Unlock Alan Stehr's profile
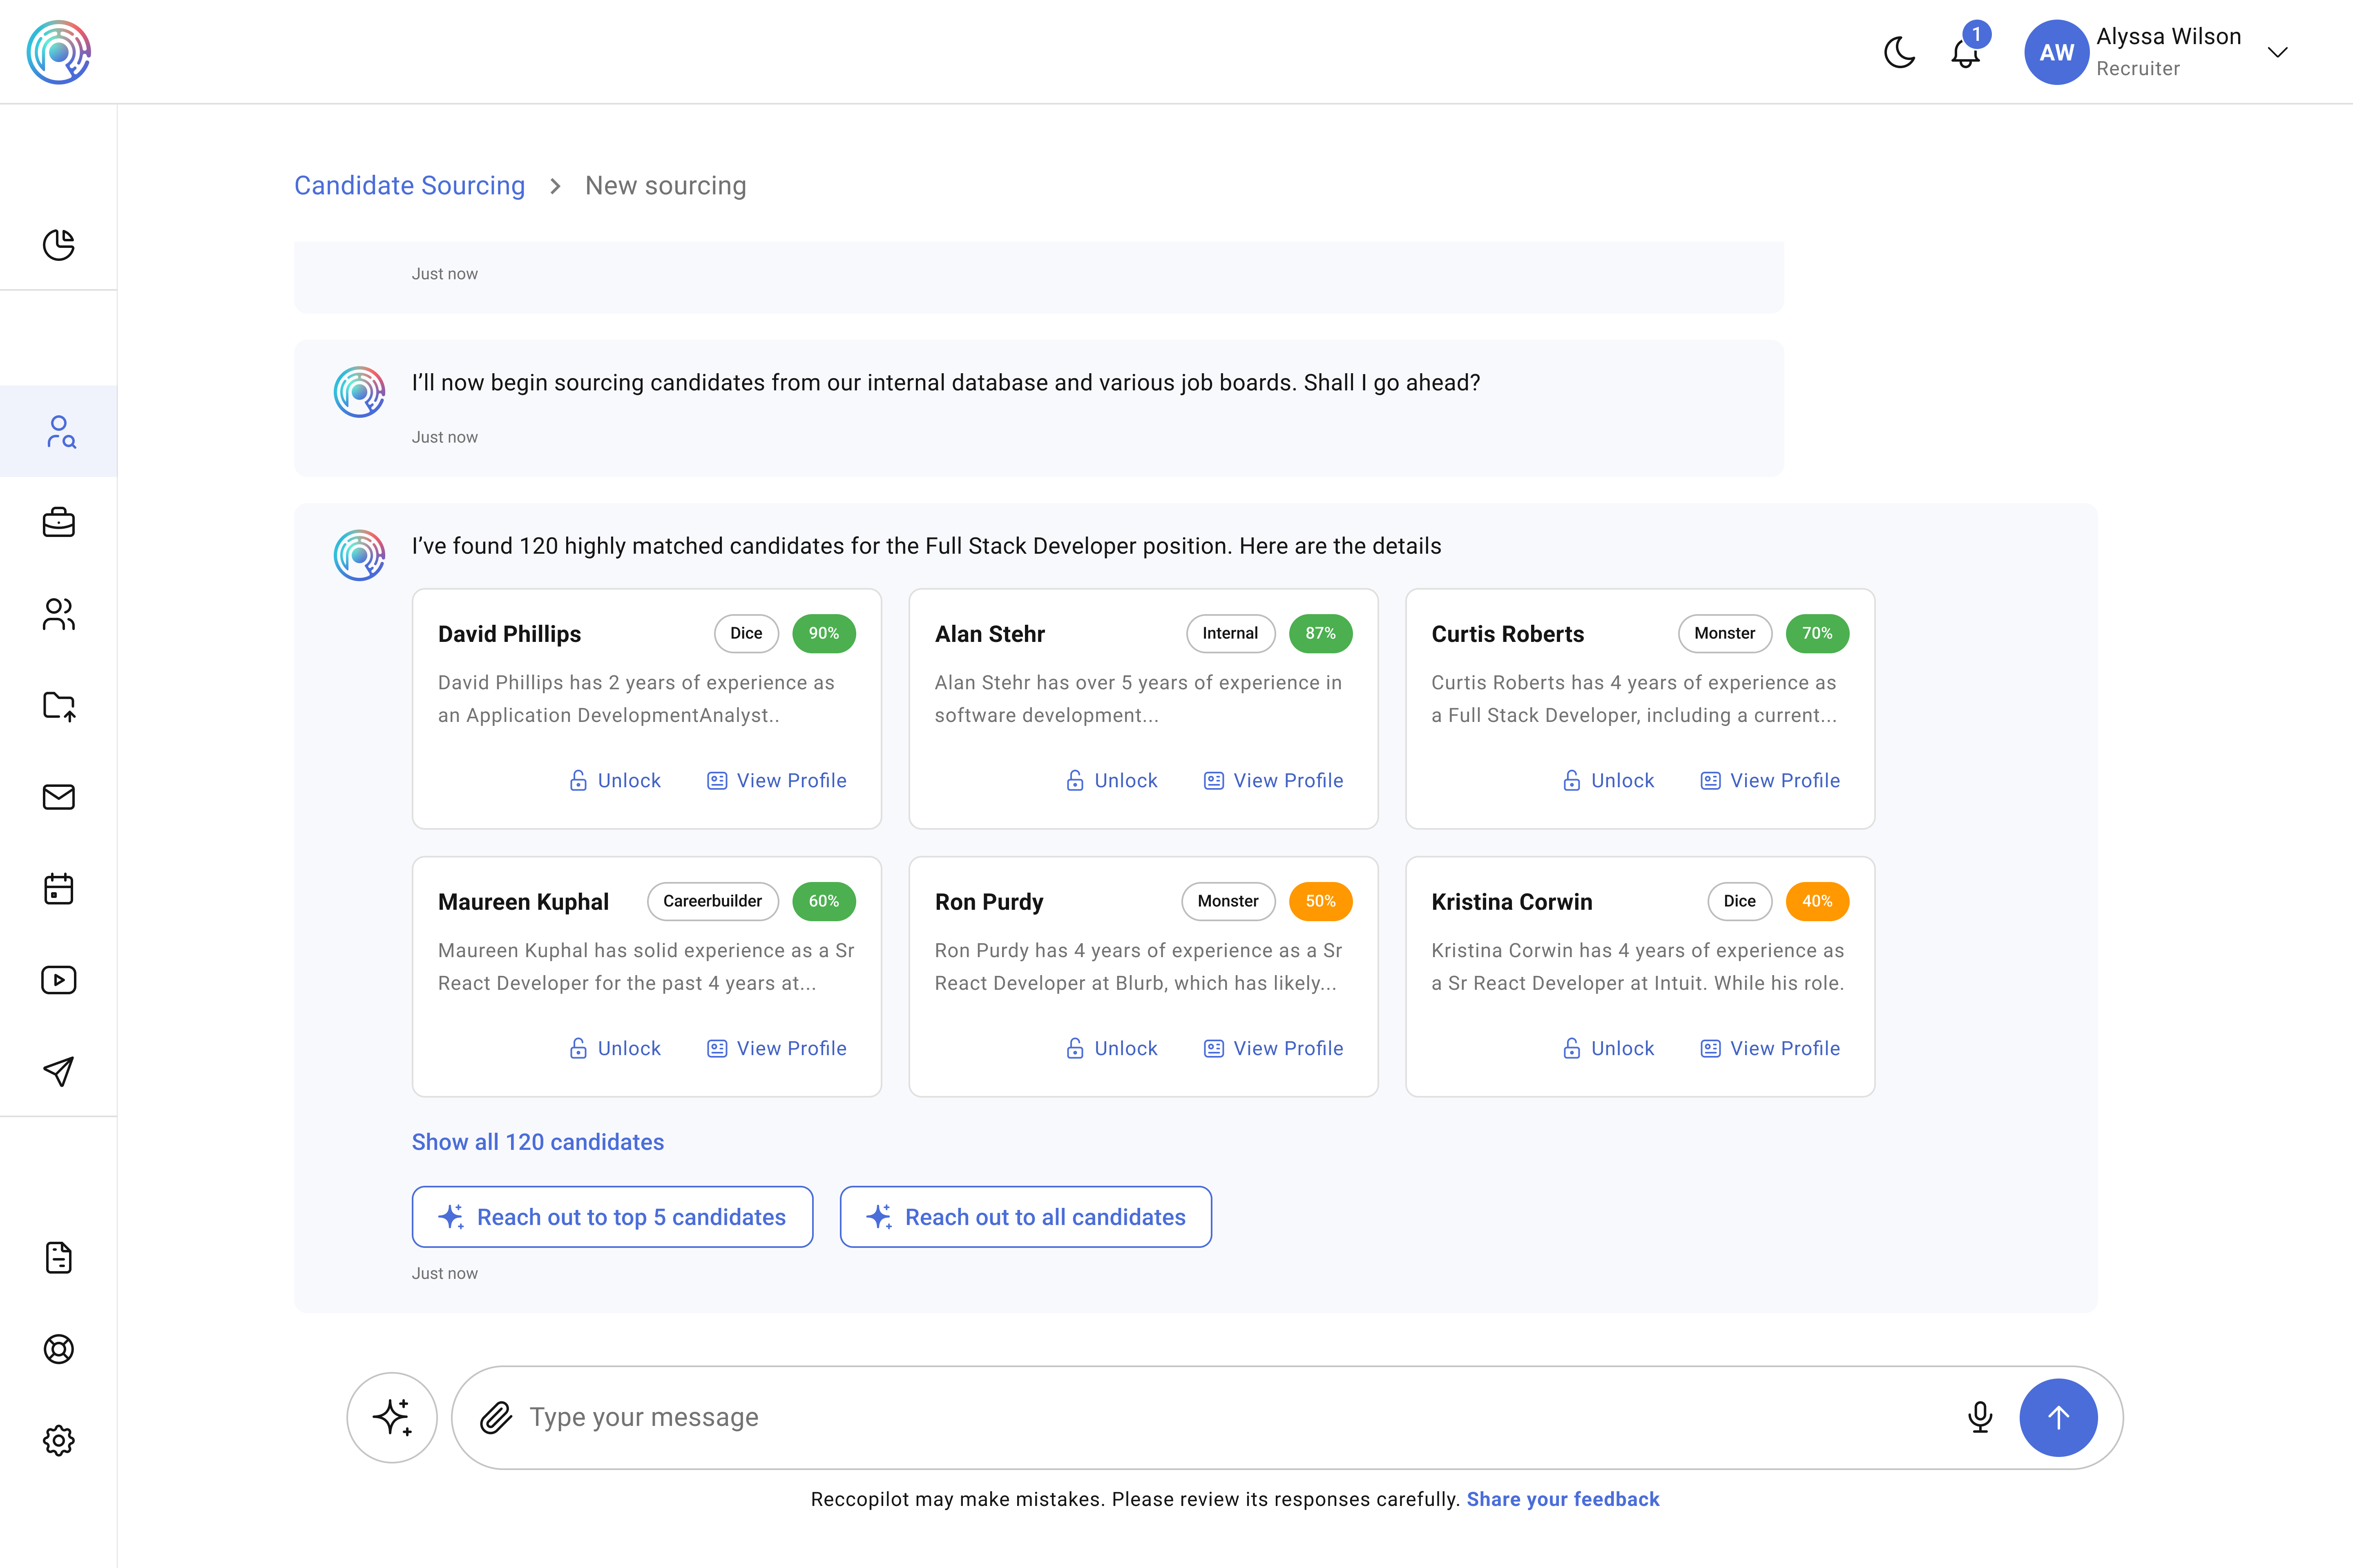This screenshot has width=2353, height=1568. pos(1112,781)
